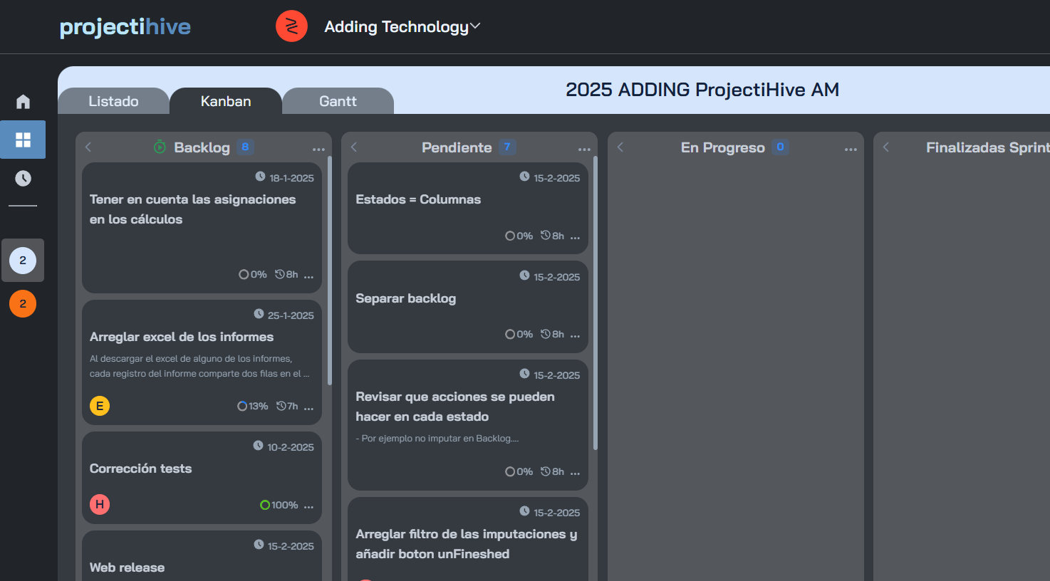Open Backlog column options menu

pyautogui.click(x=318, y=149)
